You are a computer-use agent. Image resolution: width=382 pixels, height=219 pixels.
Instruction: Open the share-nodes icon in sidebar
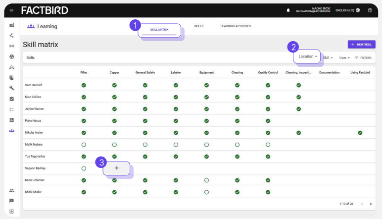tap(11, 36)
